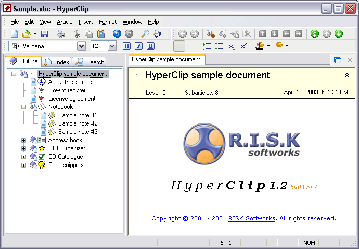Move article left with the left-arrow box icon
The height and width of the screenshot is (249, 359).
[x=287, y=34]
